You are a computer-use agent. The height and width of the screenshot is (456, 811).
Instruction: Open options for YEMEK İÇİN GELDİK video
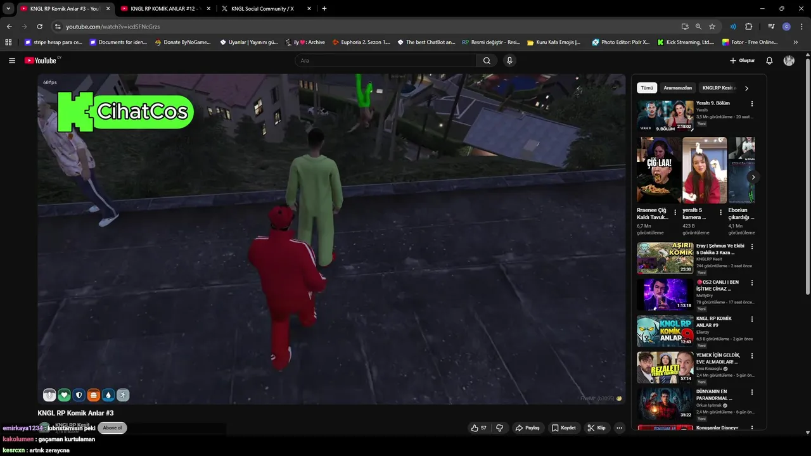[752, 356]
